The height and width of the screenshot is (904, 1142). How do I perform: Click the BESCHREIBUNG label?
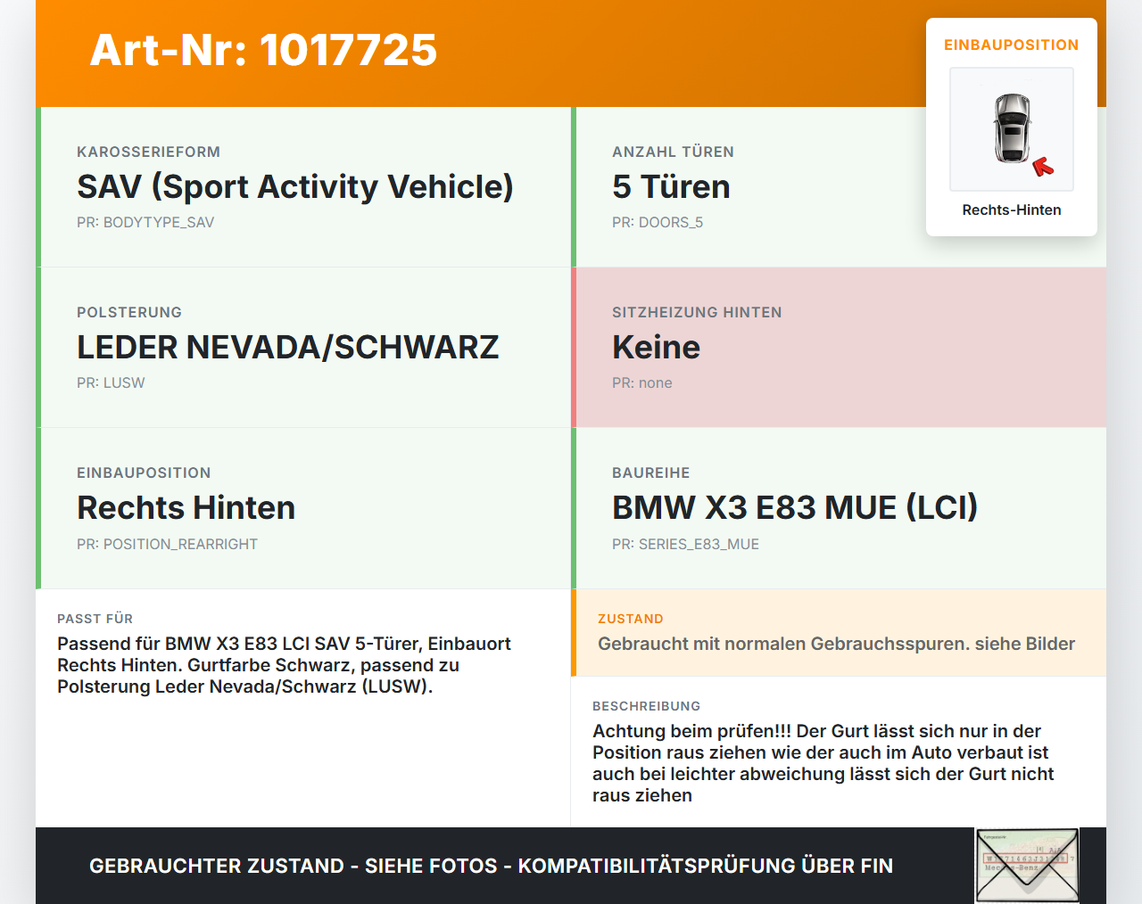(646, 706)
